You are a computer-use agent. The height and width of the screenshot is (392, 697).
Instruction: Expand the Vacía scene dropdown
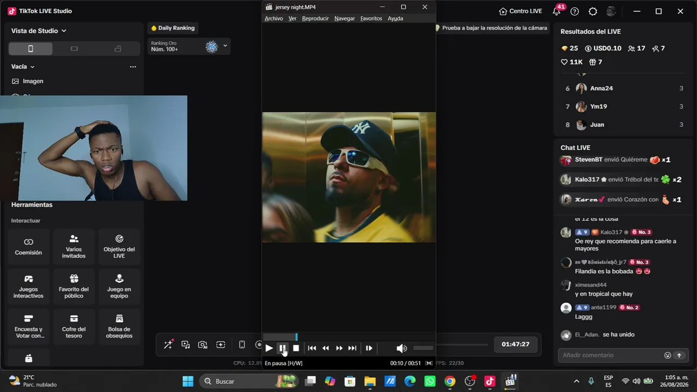pyautogui.click(x=23, y=67)
